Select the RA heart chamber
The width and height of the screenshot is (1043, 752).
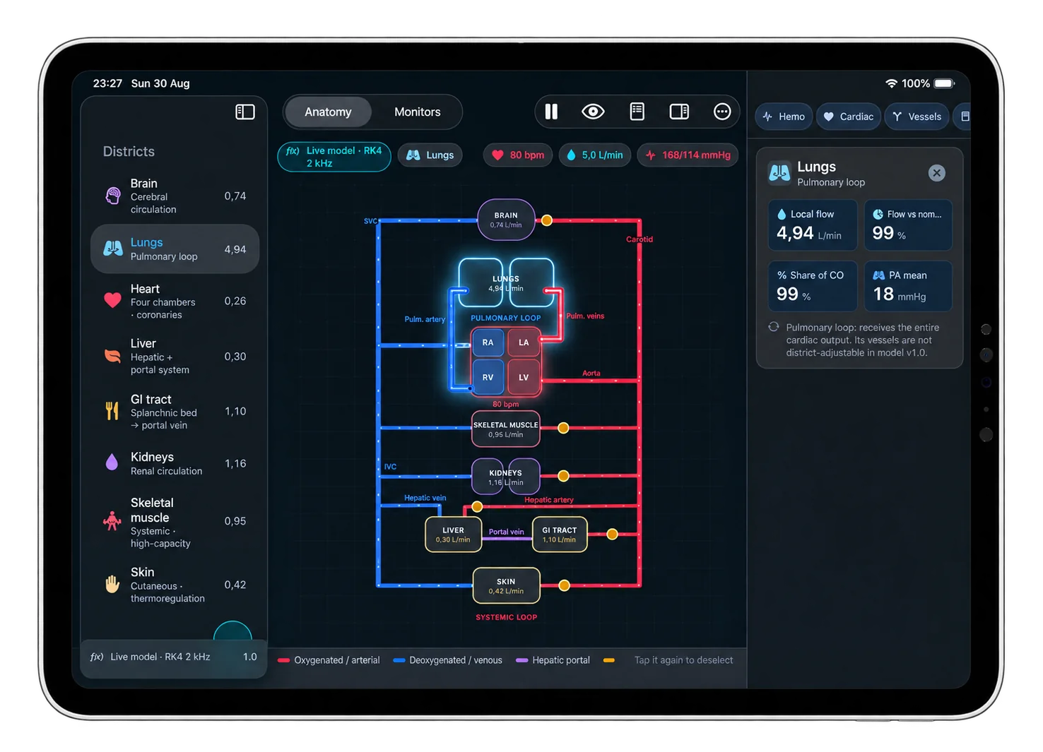pyautogui.click(x=488, y=342)
